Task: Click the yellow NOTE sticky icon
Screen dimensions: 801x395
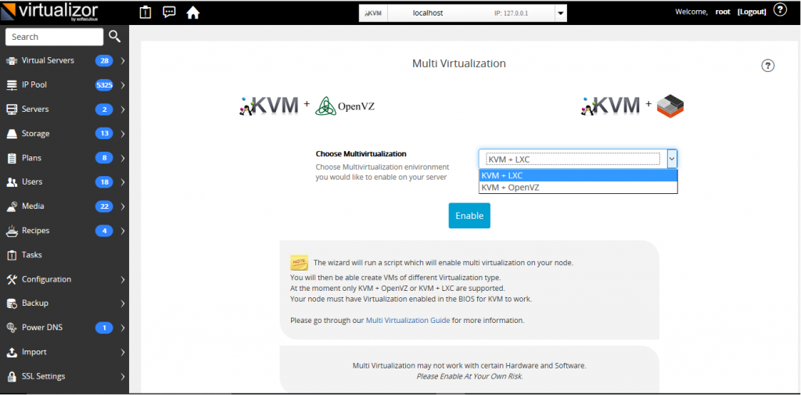Action: [299, 263]
